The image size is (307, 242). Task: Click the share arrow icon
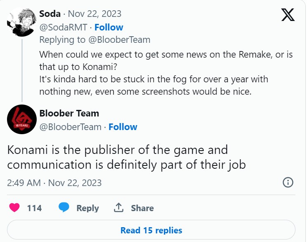[x=119, y=208]
